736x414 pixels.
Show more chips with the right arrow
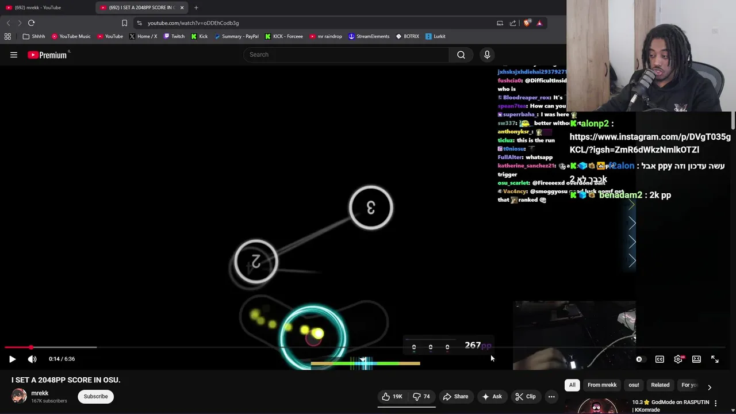point(710,387)
